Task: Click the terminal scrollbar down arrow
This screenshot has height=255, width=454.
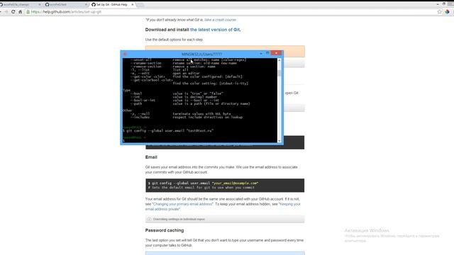Action: (x=279, y=141)
